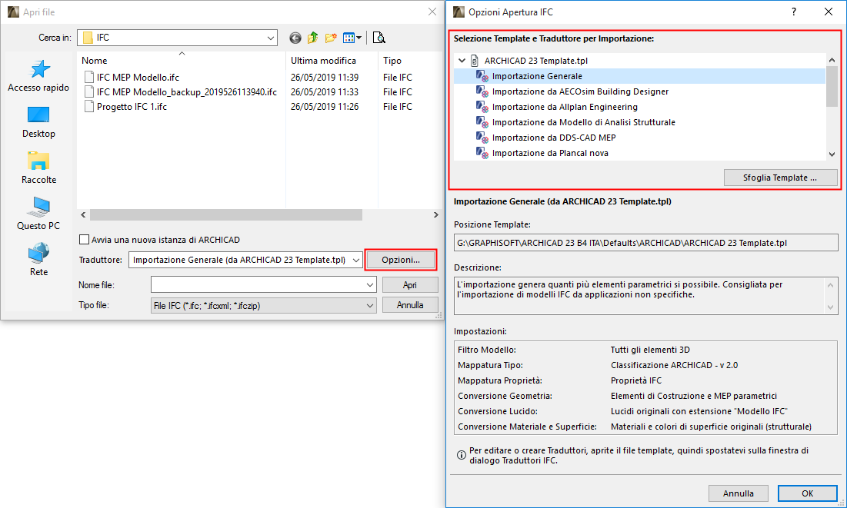The image size is (847, 508).
Task: Click the Importazione Generale translator icon
Action: pos(482,76)
